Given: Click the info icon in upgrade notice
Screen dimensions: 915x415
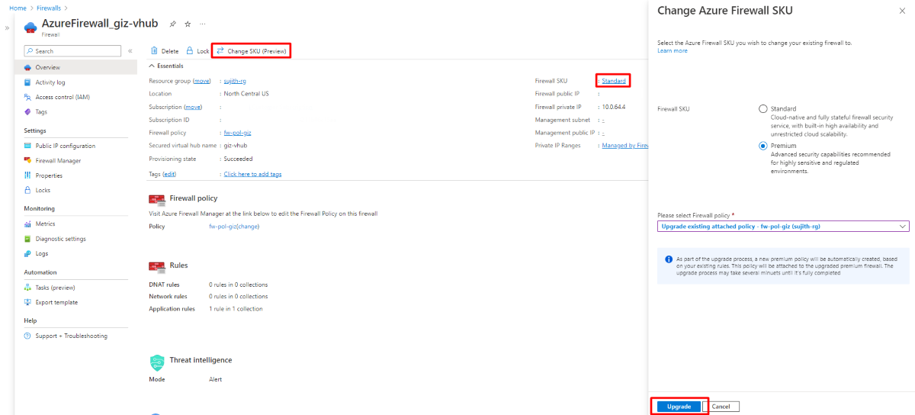Looking at the screenshot, I should pos(669,259).
